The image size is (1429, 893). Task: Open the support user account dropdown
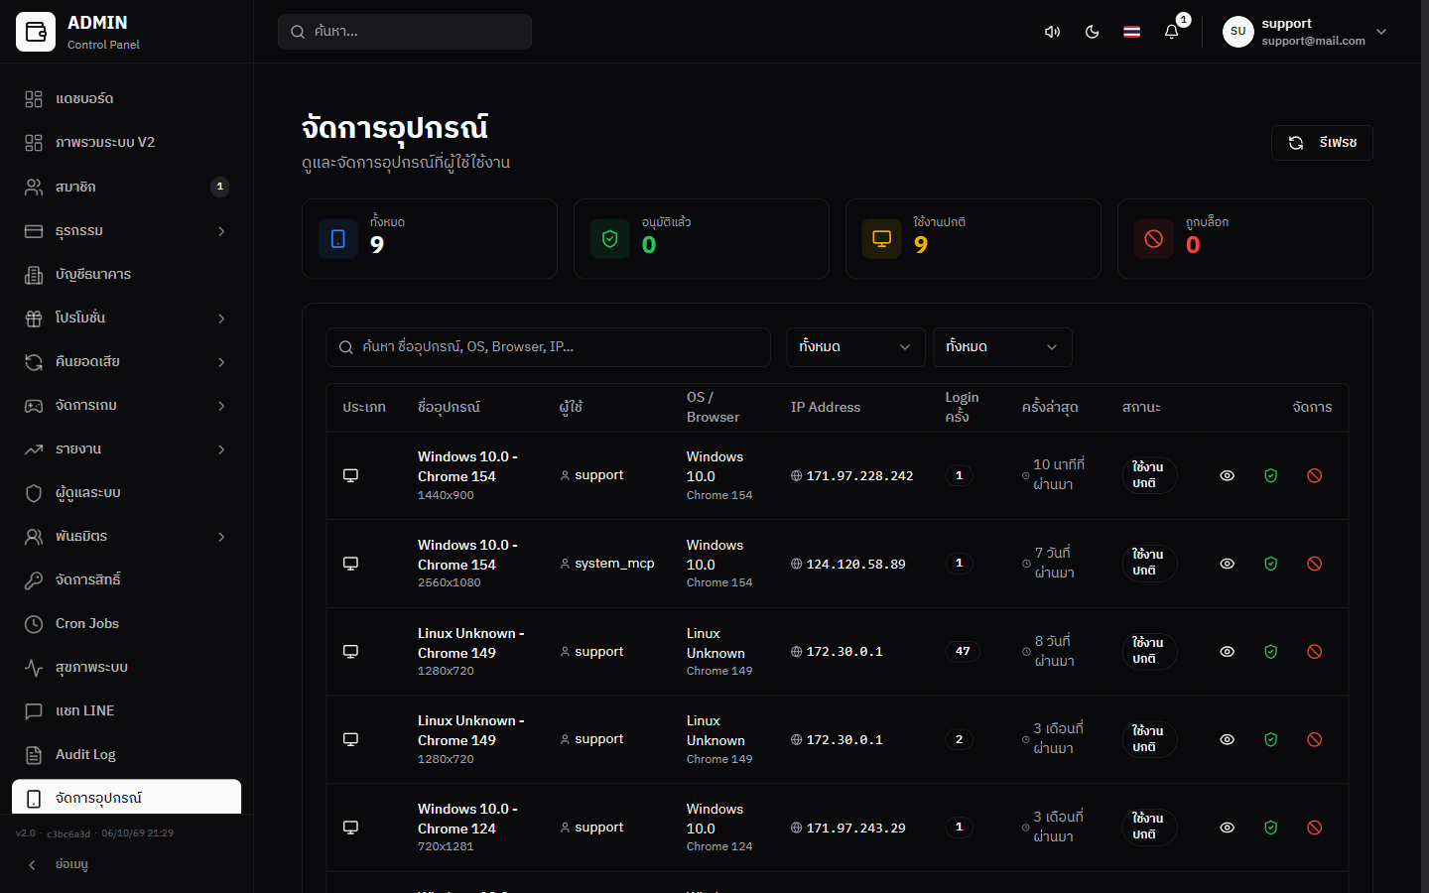coord(1305,32)
